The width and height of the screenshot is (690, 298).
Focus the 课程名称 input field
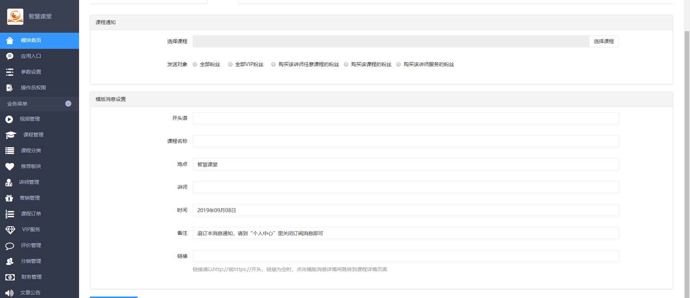[405, 141]
